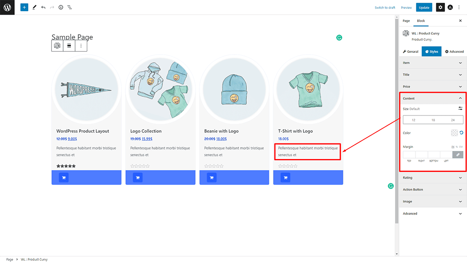Add WordPress Product Layout to cart
Screen dimensions: 467x262
(x=64, y=178)
